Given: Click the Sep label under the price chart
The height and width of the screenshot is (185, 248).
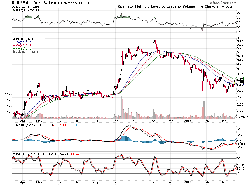Looking at the screenshot, I should click(115, 121).
